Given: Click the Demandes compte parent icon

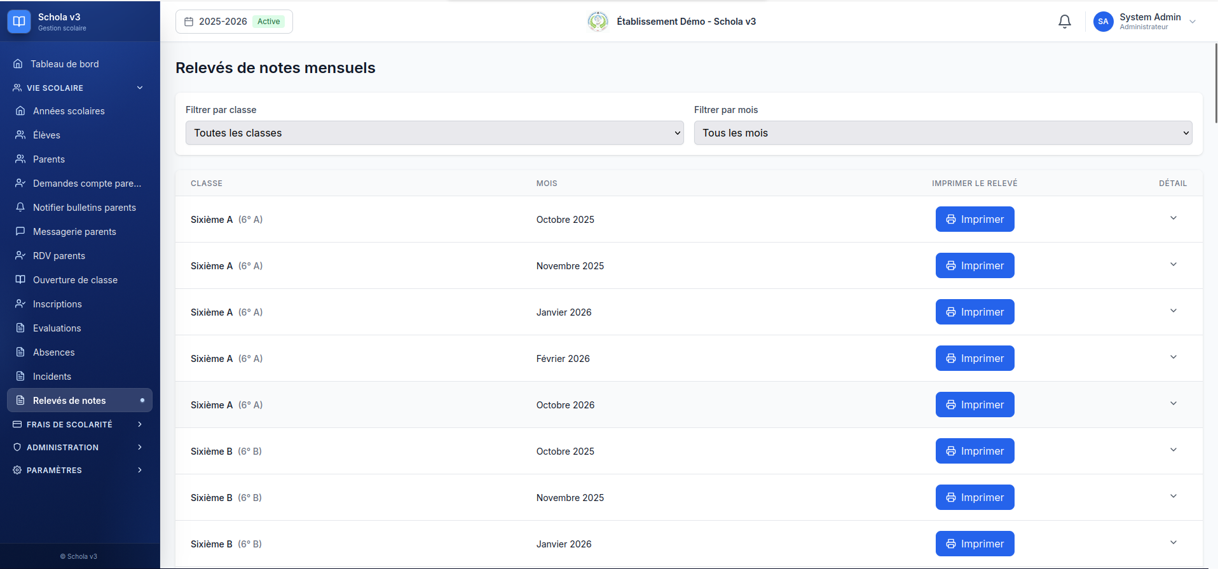Looking at the screenshot, I should [20, 183].
